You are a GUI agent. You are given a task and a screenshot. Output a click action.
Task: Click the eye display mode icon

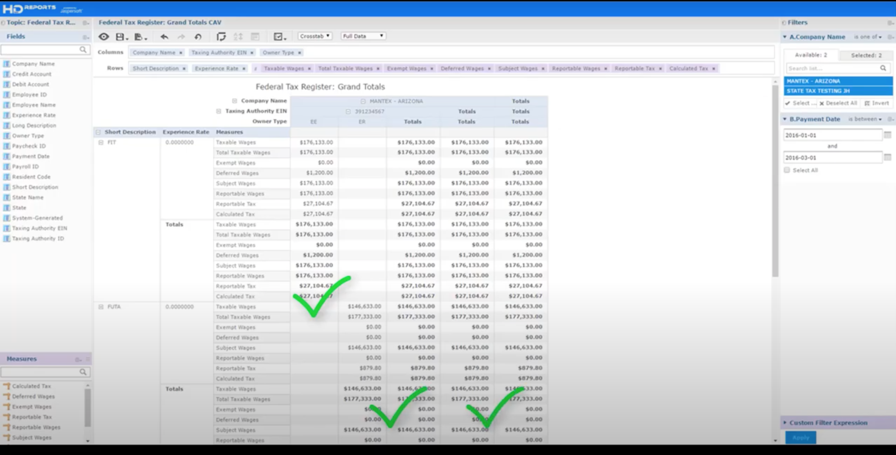[103, 36]
